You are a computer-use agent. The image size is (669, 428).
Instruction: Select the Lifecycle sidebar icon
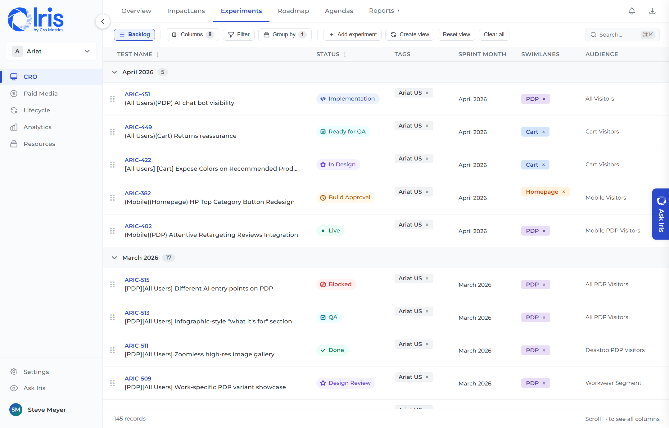click(14, 110)
